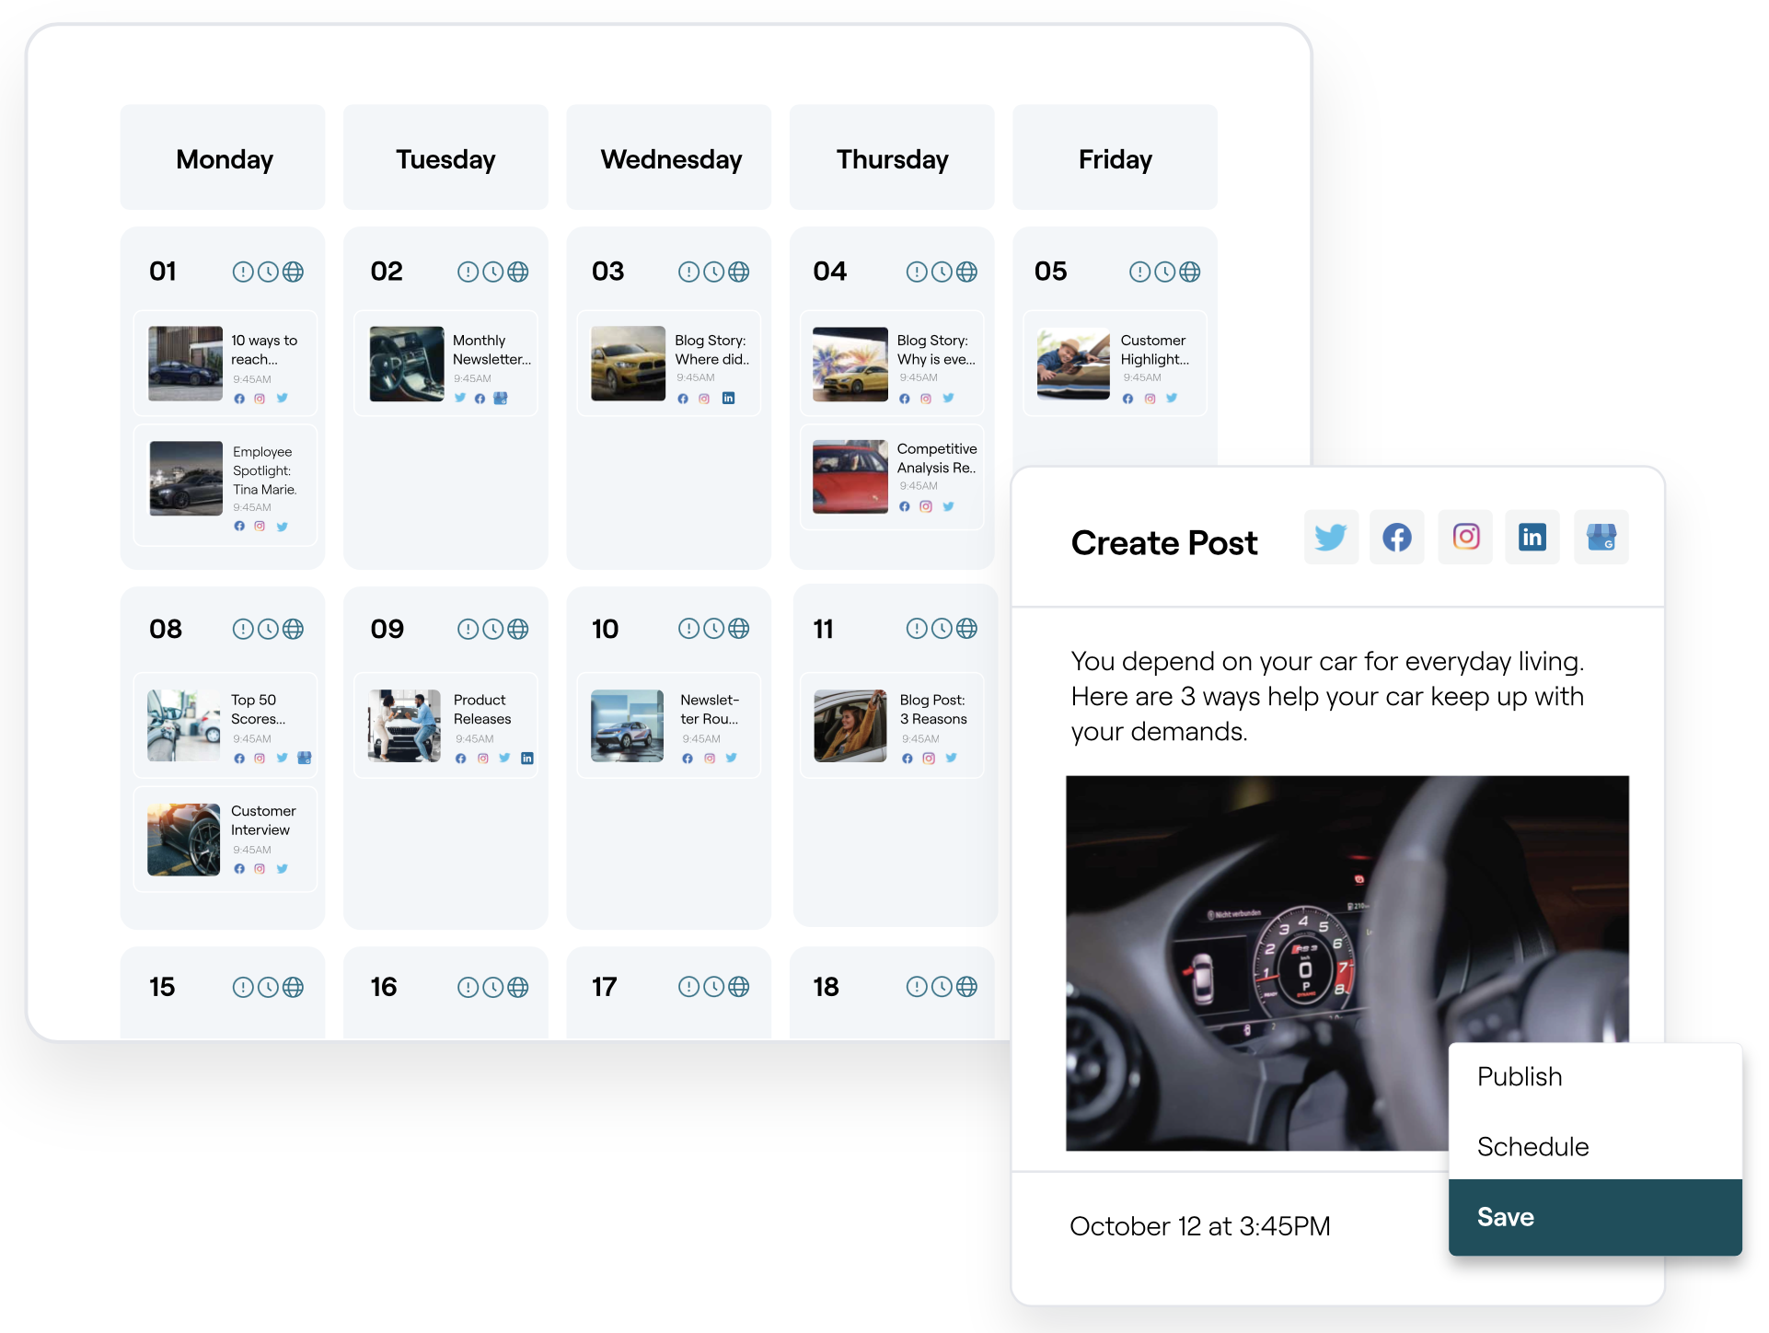Click the post text starting 'You depend on your car'
The width and height of the screenshot is (1769, 1333).
coord(1326,696)
